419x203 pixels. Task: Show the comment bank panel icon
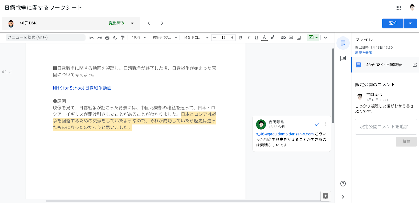[343, 58]
